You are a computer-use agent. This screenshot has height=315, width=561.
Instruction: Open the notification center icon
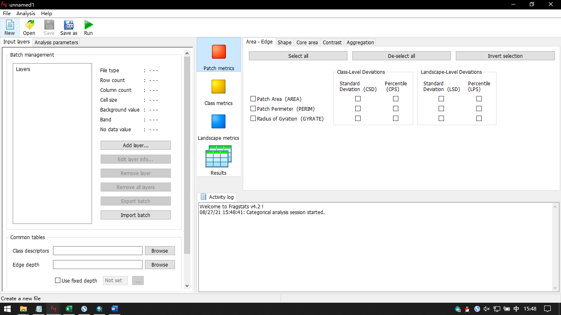coord(547,309)
